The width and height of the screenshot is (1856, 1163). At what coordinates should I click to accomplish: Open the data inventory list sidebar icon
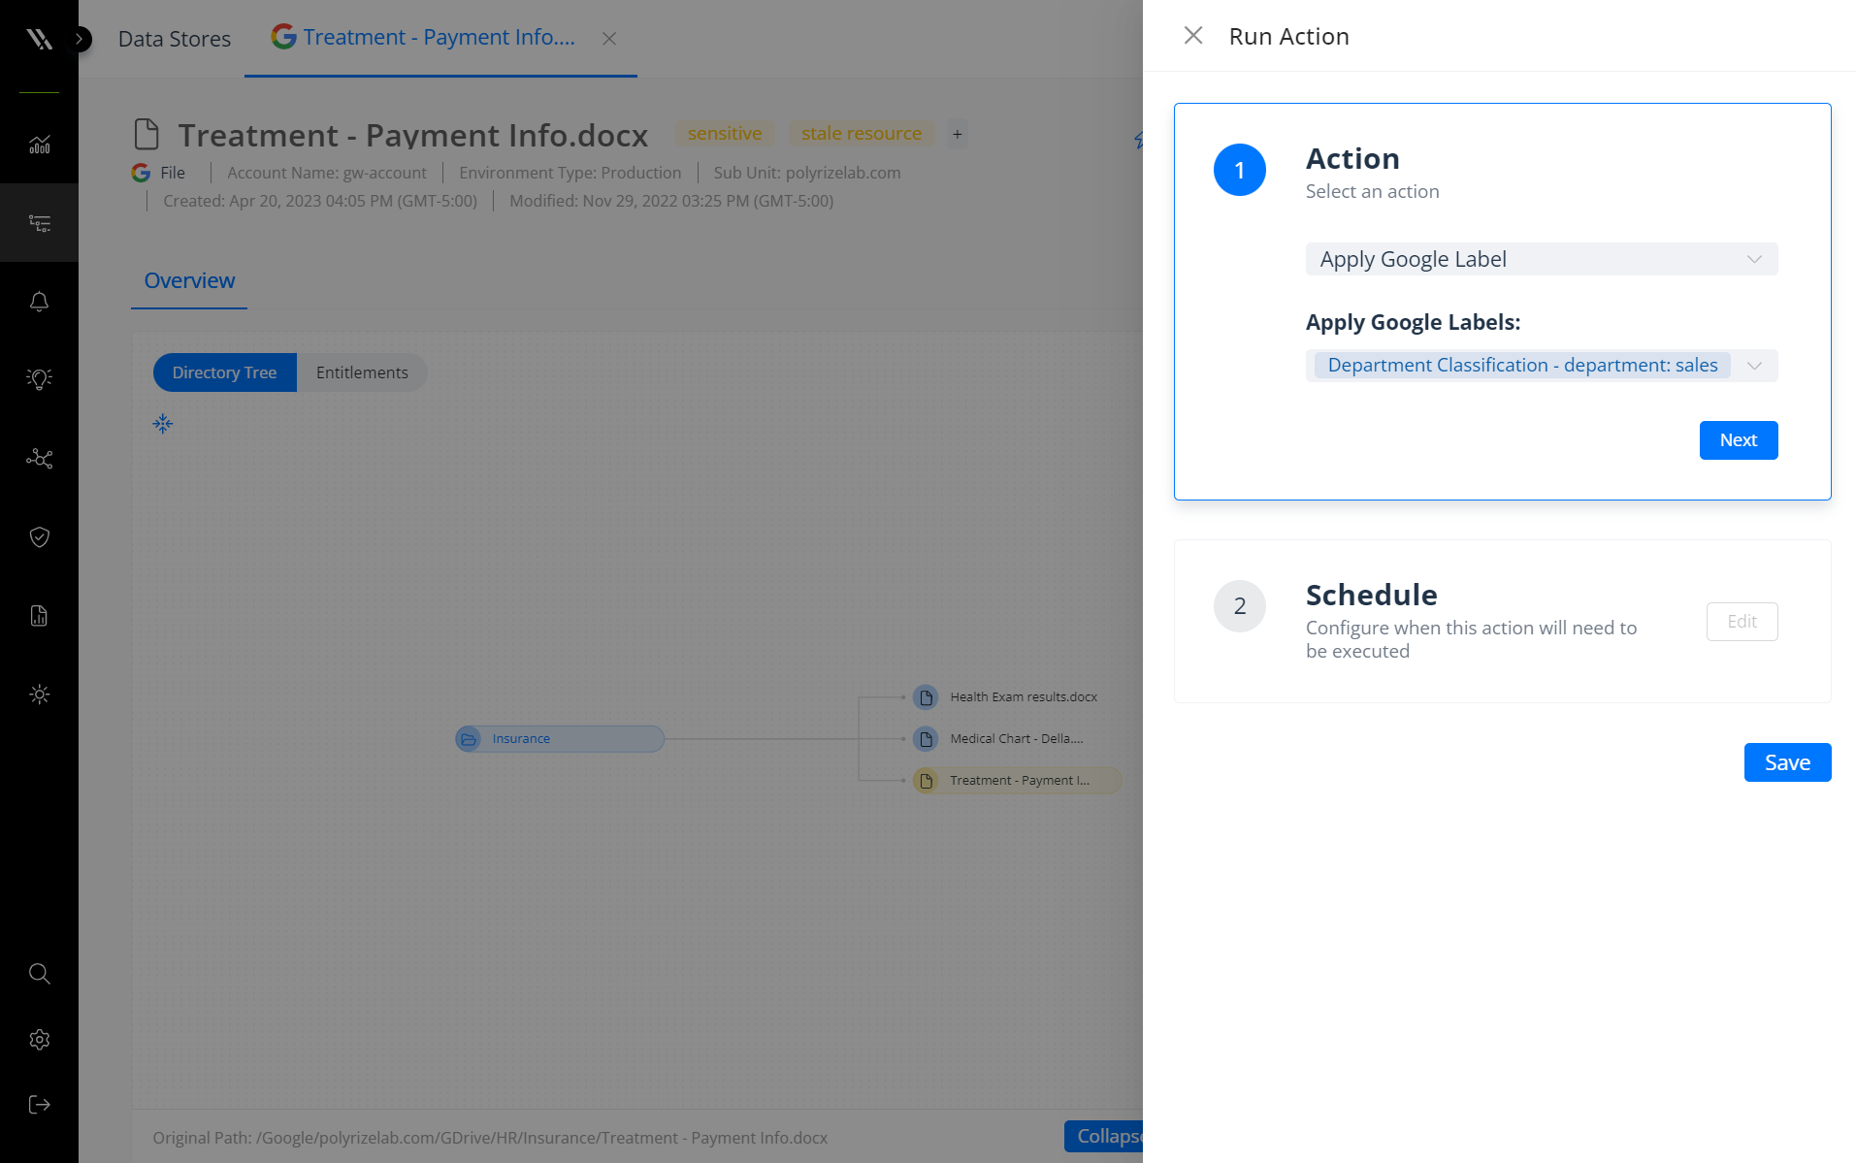pos(39,223)
